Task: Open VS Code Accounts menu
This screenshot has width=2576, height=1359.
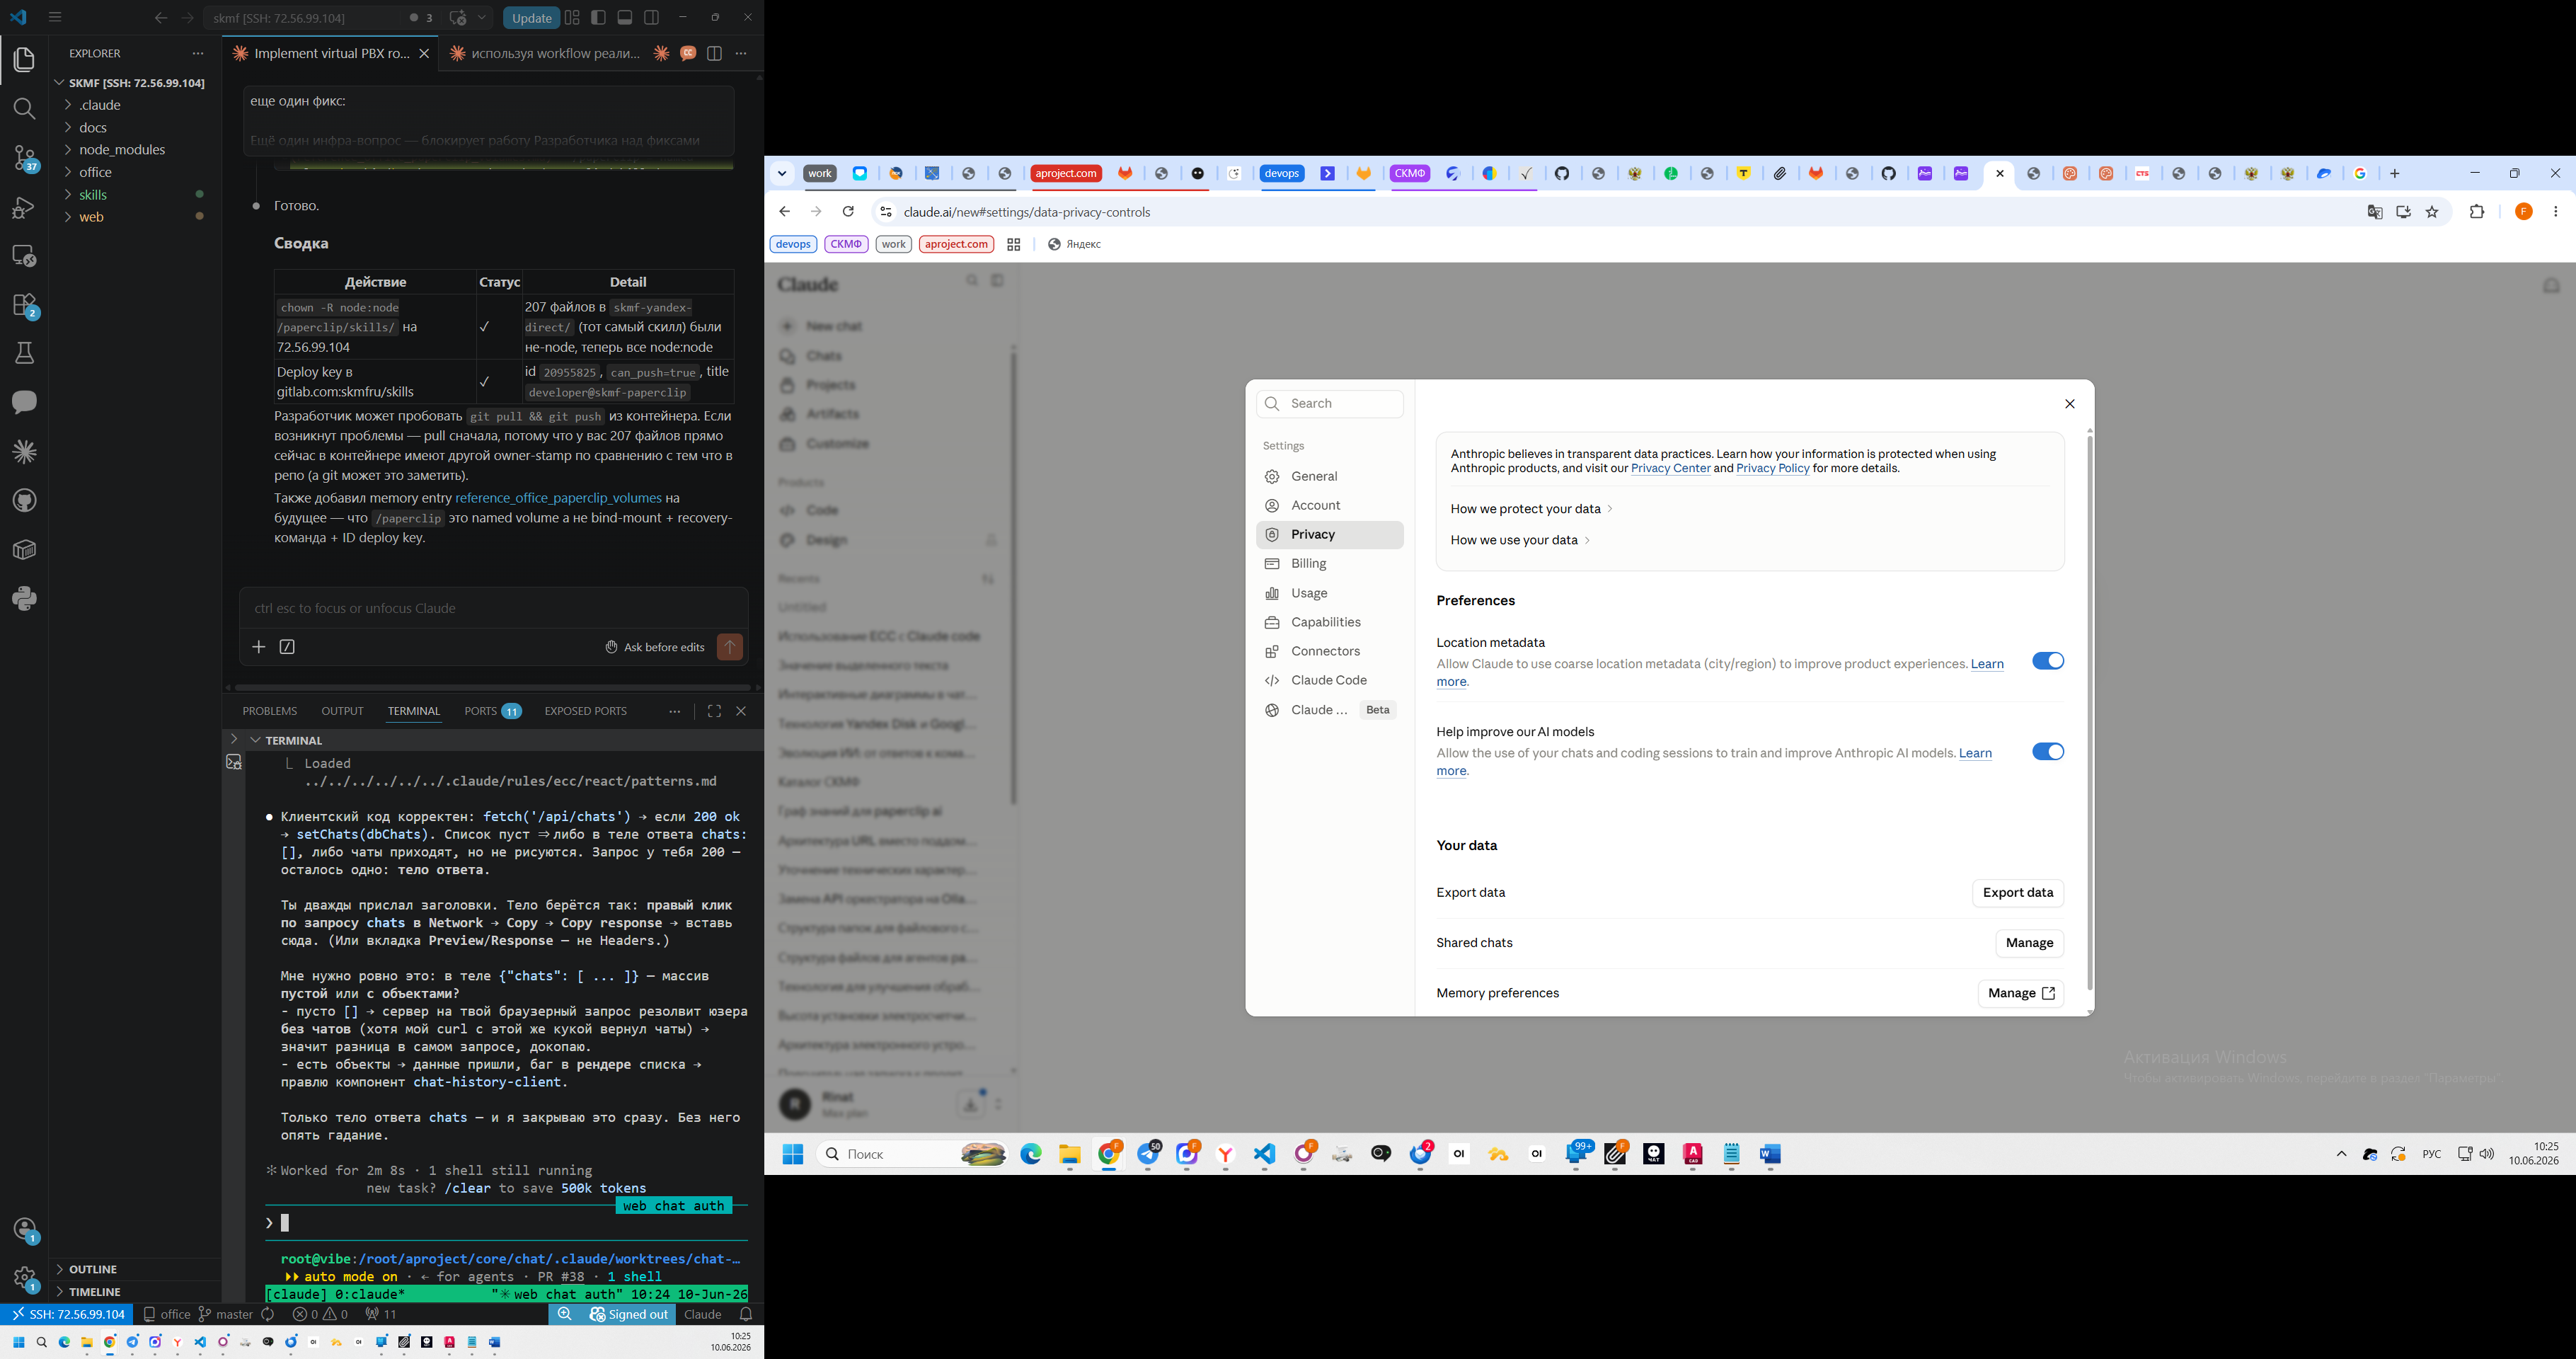Action: (24, 1230)
